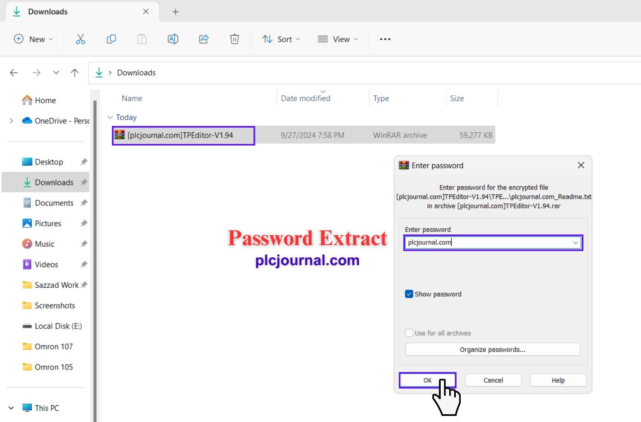Open the See more ellipsis menu
641x422 pixels.
pyautogui.click(x=385, y=39)
